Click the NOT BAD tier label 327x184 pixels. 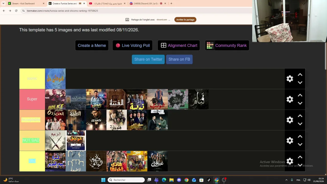tap(32, 140)
